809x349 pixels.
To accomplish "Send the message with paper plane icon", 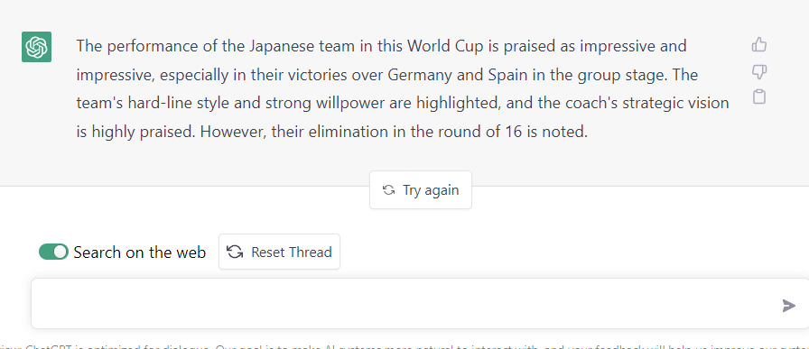I will (788, 305).
